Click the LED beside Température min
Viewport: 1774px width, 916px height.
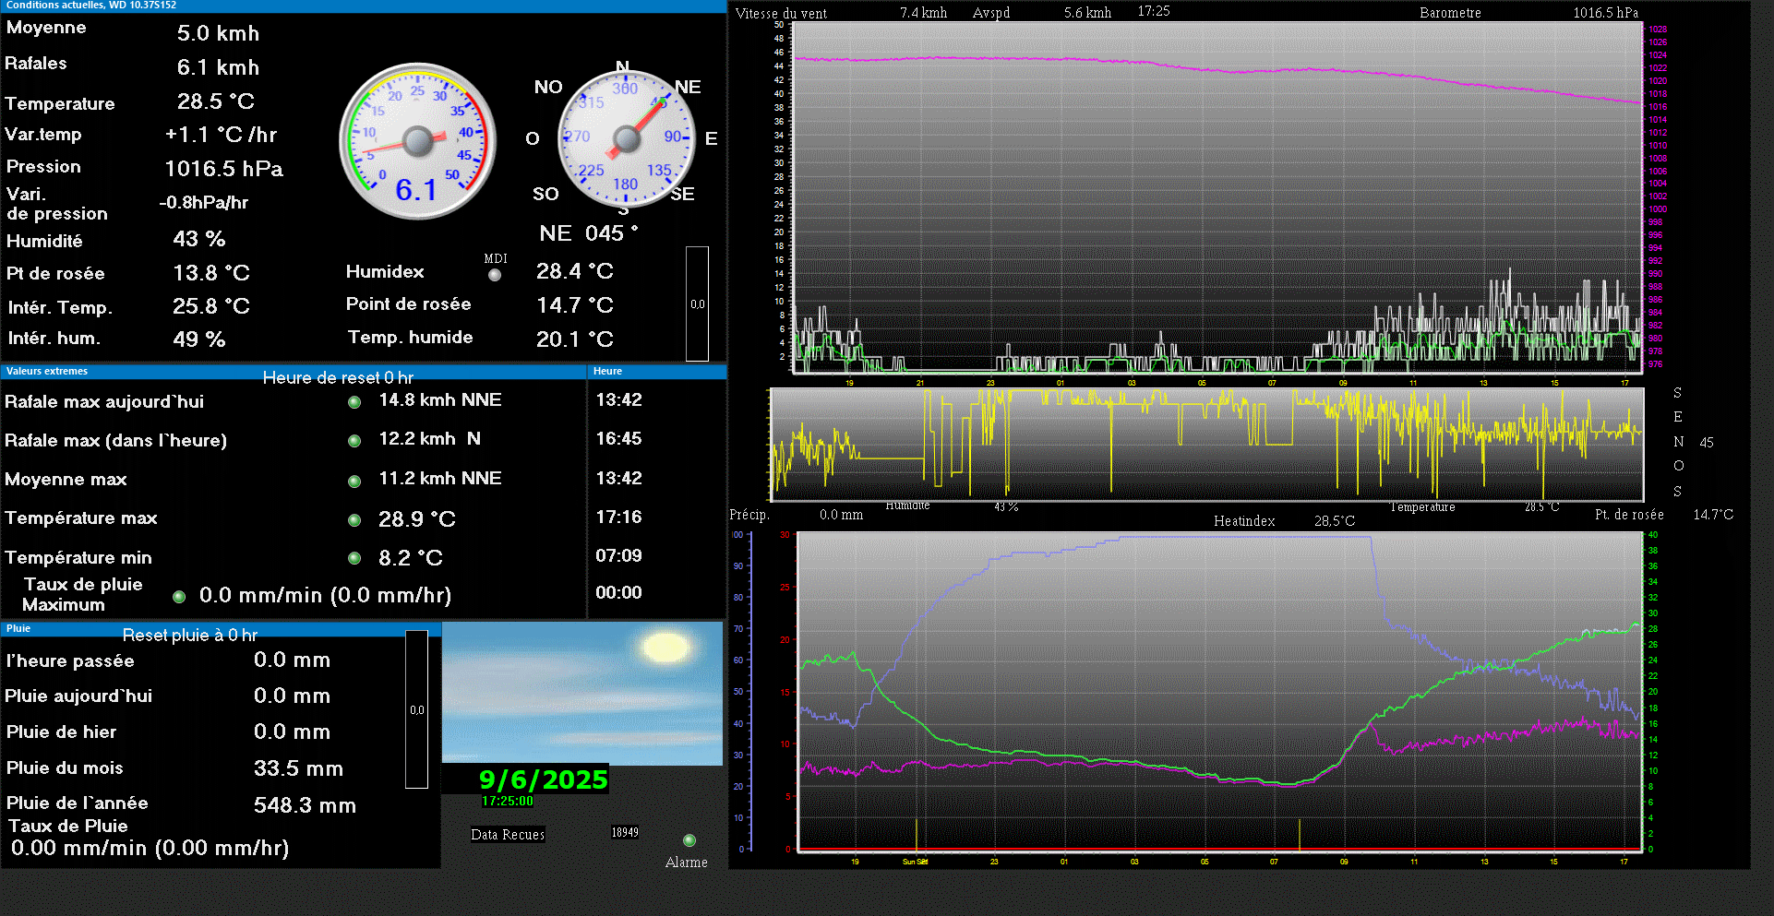354,558
